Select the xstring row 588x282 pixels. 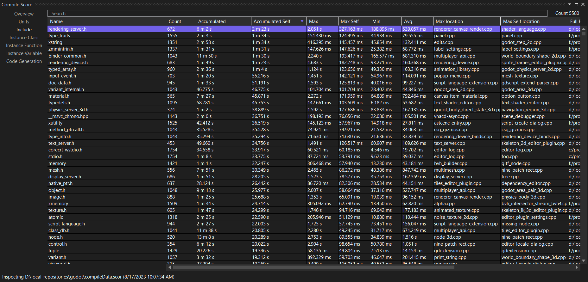click(314, 42)
